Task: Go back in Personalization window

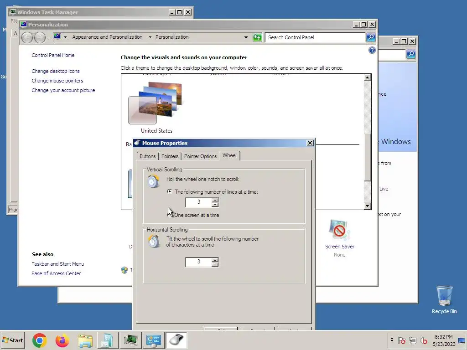Action: [27, 37]
